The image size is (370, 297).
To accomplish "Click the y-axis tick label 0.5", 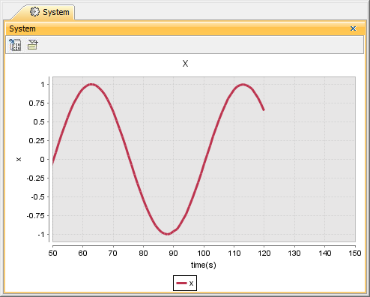I will point(39,121).
